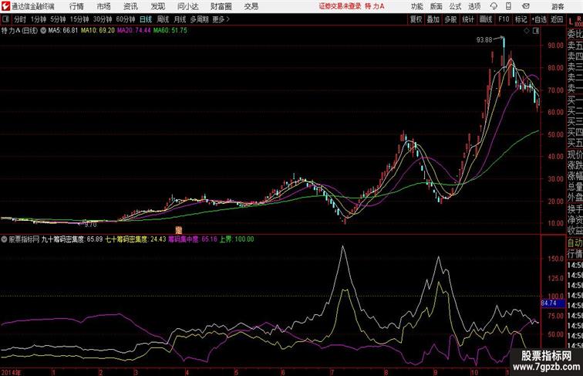Open the 市场 menu
583x376 pixels.
(103, 6)
